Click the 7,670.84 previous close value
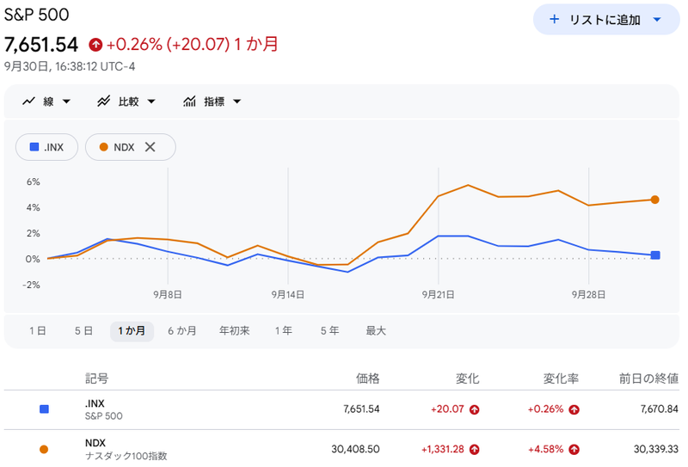This screenshot has height=467, width=688. point(659,409)
